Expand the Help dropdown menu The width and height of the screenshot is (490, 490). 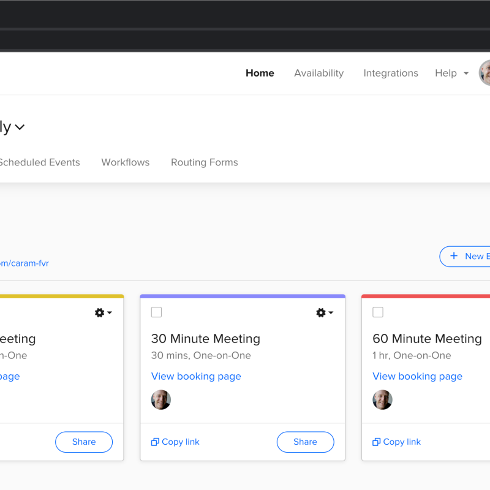(451, 73)
